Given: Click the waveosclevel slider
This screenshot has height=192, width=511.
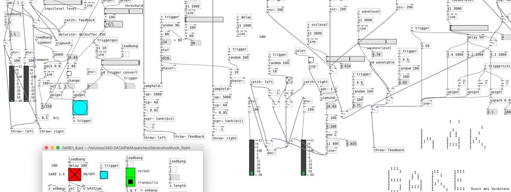Looking at the screenshot, I should [377, 42].
